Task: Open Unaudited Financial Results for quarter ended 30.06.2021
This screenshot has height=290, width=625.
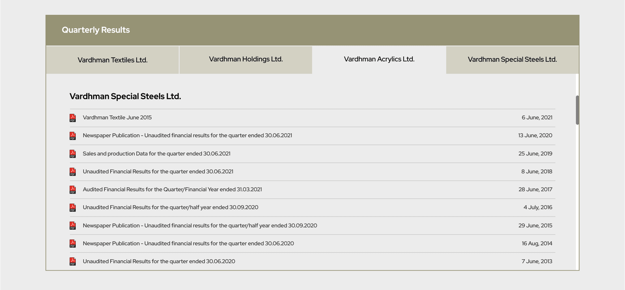Action: (158, 171)
